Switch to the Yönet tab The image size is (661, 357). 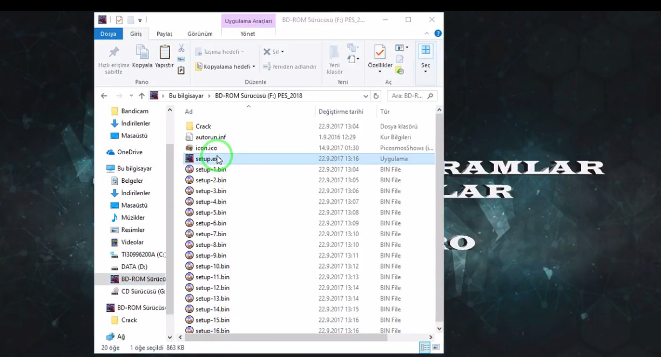pos(248,33)
